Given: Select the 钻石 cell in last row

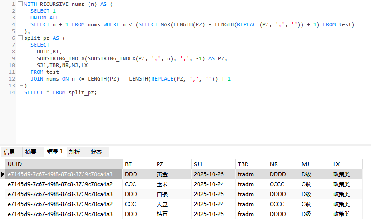Looking at the screenshot, I should point(162,214).
